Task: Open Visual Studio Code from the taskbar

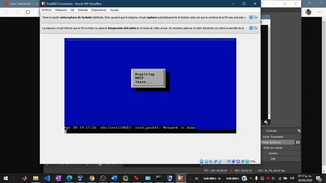Action: click(x=47, y=178)
